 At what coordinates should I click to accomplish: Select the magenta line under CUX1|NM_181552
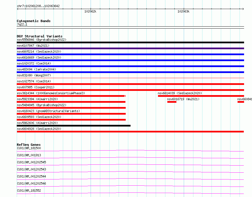point(130,193)
